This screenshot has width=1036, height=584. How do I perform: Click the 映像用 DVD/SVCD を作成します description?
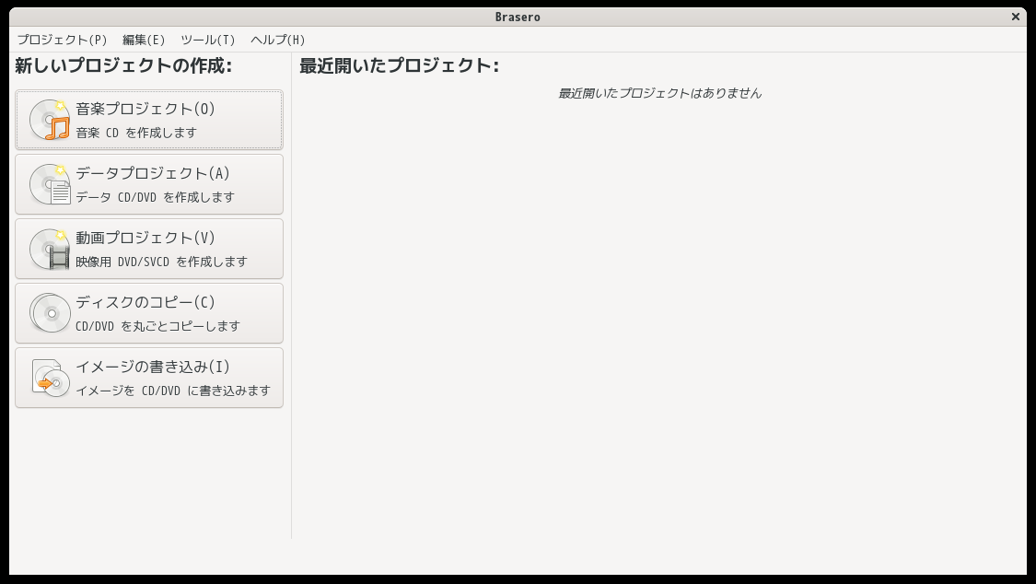161,262
